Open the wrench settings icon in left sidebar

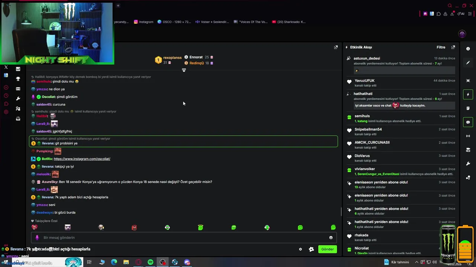pos(18,99)
